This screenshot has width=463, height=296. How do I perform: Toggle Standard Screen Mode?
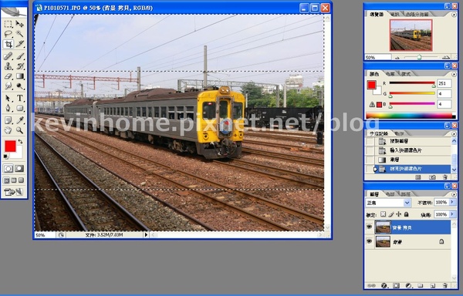6,180
